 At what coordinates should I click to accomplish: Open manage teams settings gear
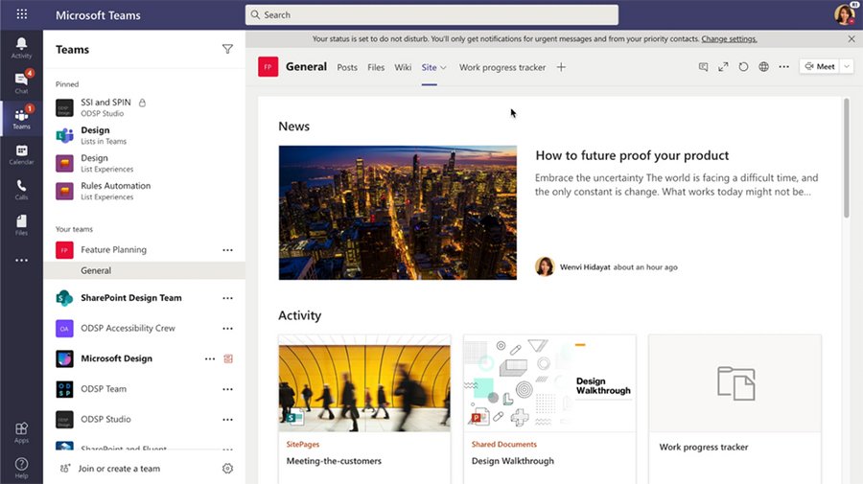pos(227,469)
